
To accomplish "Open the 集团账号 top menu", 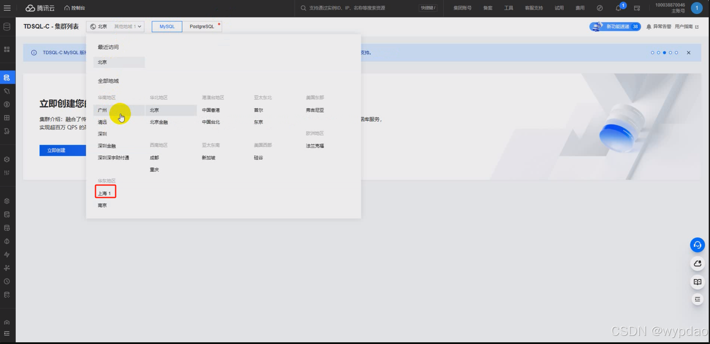I will click(x=462, y=8).
